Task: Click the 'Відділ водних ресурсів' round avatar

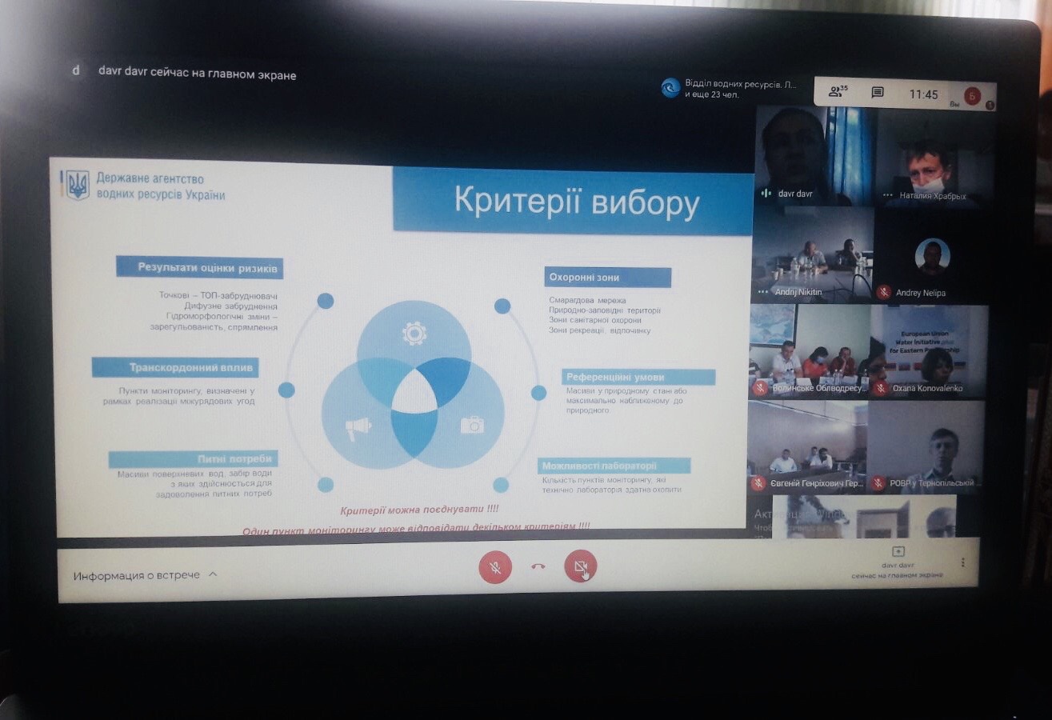Action: (670, 87)
